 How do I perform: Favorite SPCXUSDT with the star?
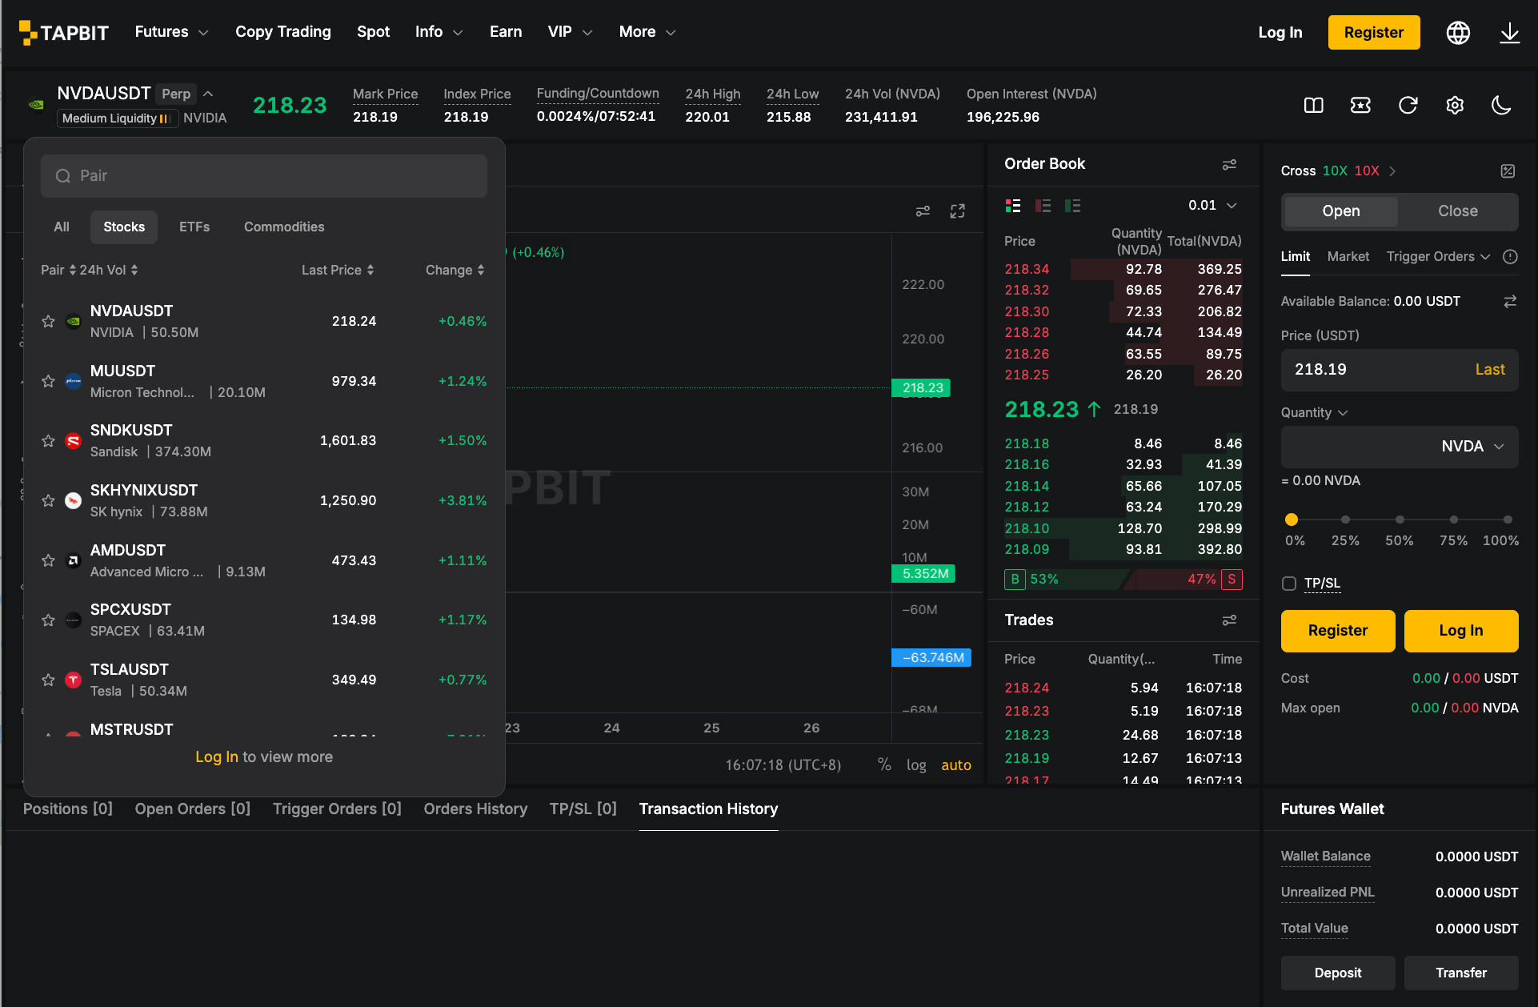pyautogui.click(x=48, y=620)
